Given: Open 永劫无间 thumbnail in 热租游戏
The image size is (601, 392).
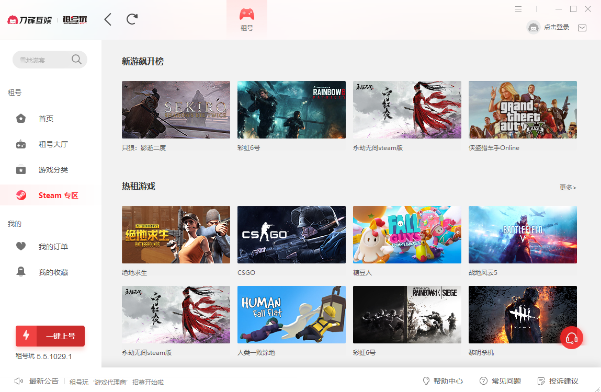Looking at the screenshot, I should click(x=176, y=315).
